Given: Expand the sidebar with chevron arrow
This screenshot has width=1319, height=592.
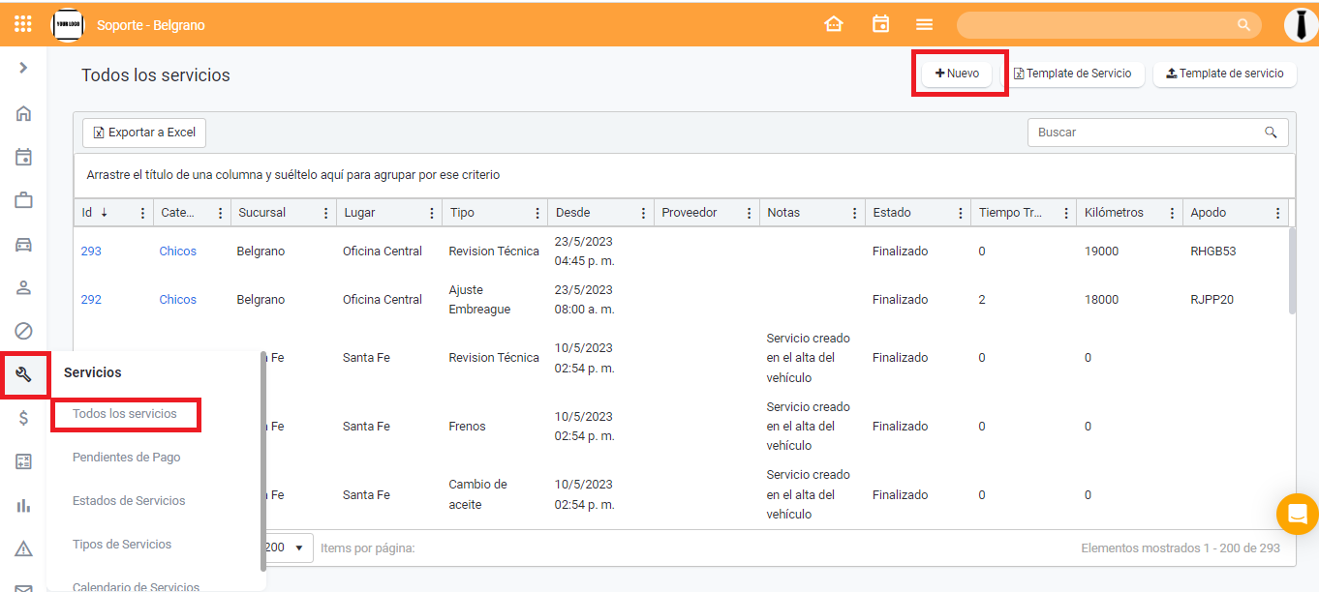Looking at the screenshot, I should 23,68.
